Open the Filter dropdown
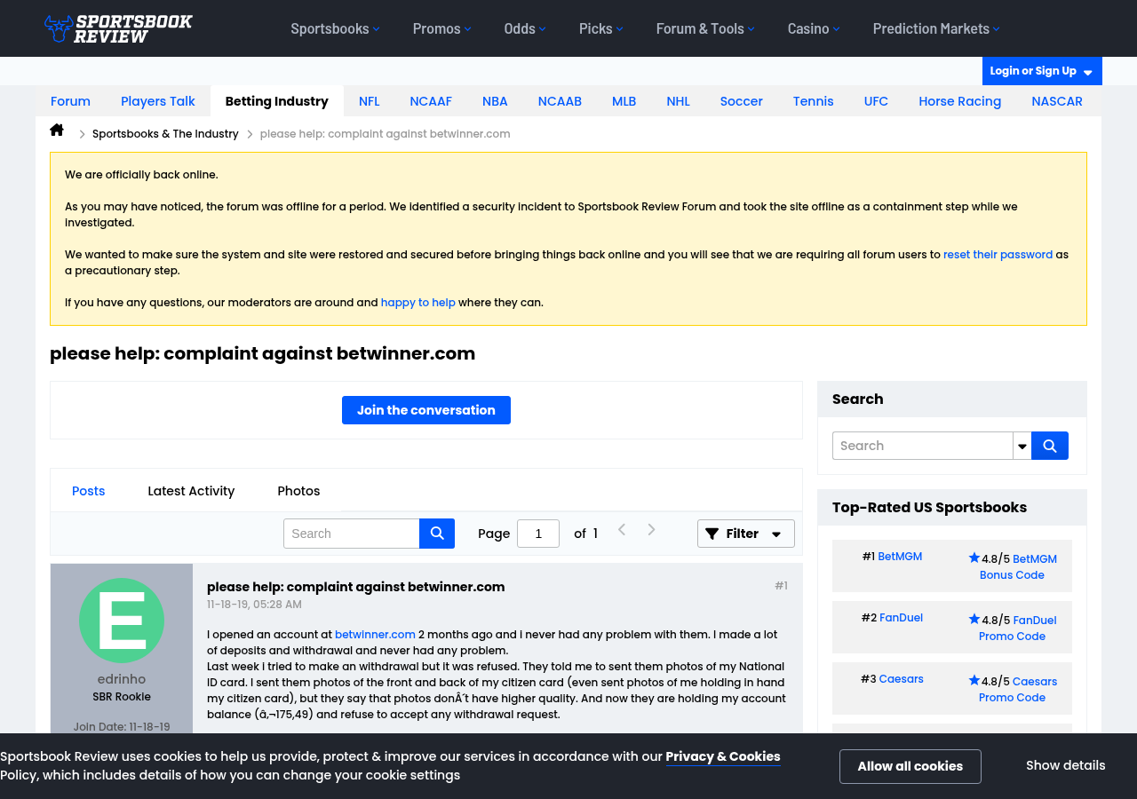This screenshot has width=1137, height=799. [x=746, y=534]
